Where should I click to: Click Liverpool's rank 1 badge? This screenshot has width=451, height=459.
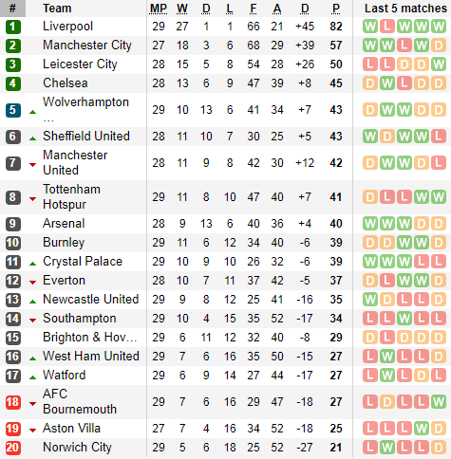[x=13, y=27]
